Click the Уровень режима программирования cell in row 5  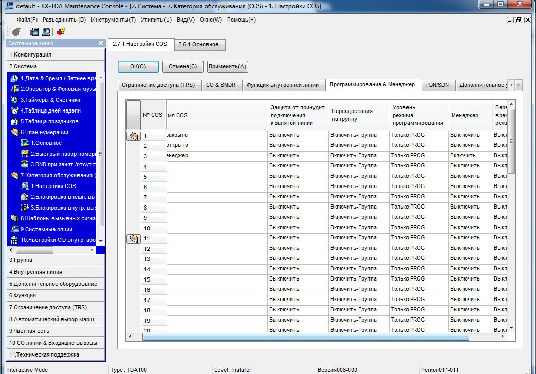coord(419,176)
